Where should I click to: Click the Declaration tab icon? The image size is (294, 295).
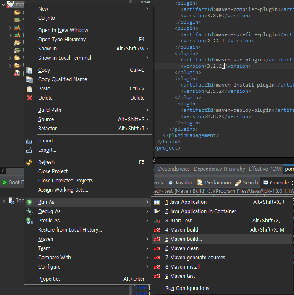pos(200,182)
